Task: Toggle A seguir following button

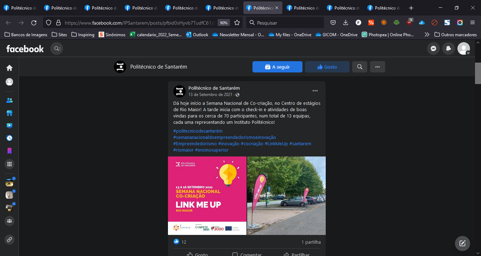Action: [277, 67]
